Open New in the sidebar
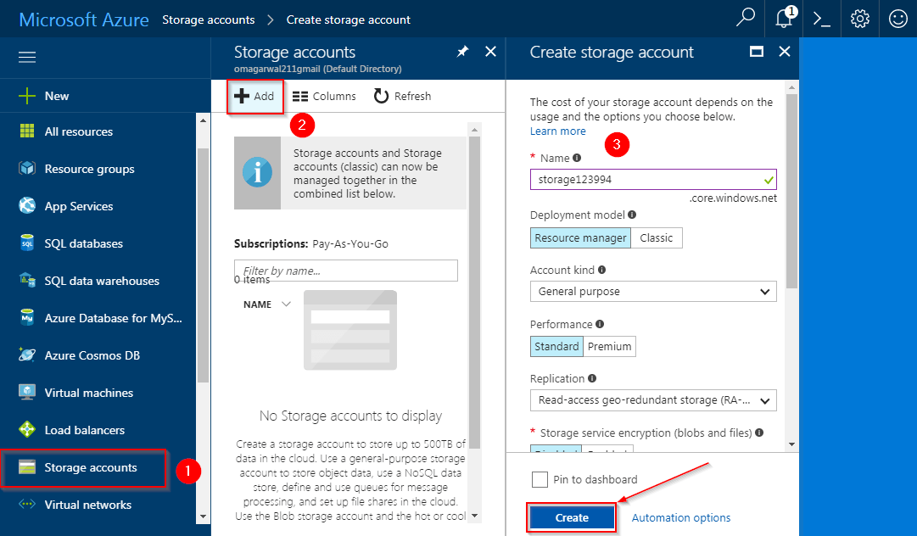The height and width of the screenshot is (536, 917). (x=57, y=96)
